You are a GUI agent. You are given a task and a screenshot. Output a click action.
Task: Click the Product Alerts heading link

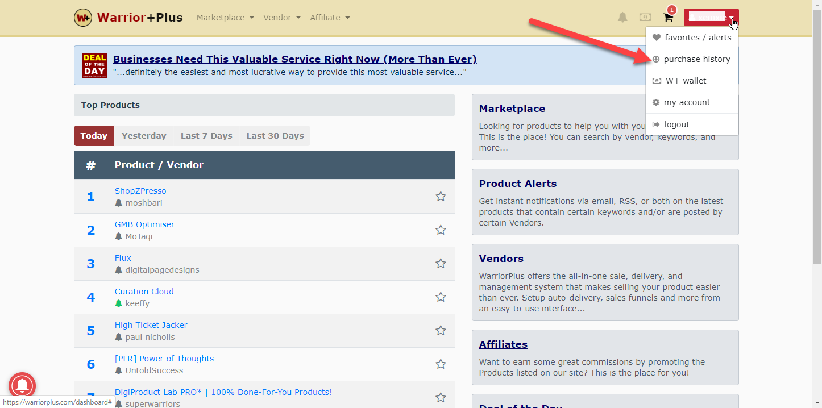[x=518, y=184]
